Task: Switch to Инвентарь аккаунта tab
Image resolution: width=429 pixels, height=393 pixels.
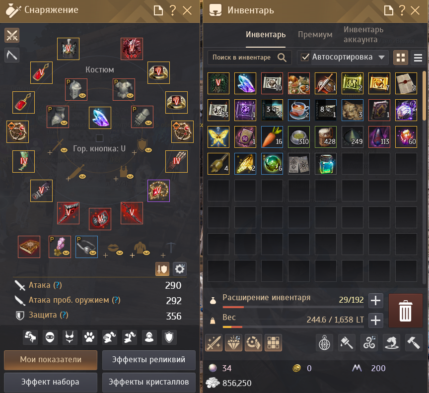Action: tap(363, 34)
